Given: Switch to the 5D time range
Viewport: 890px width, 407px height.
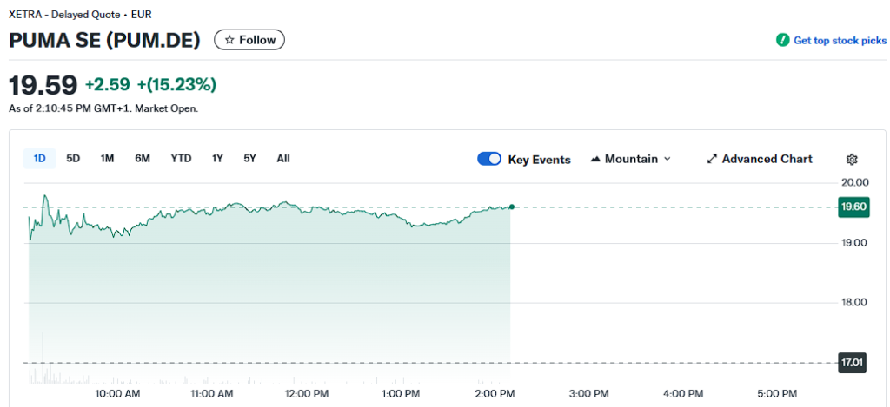Looking at the screenshot, I should pyautogui.click(x=73, y=158).
